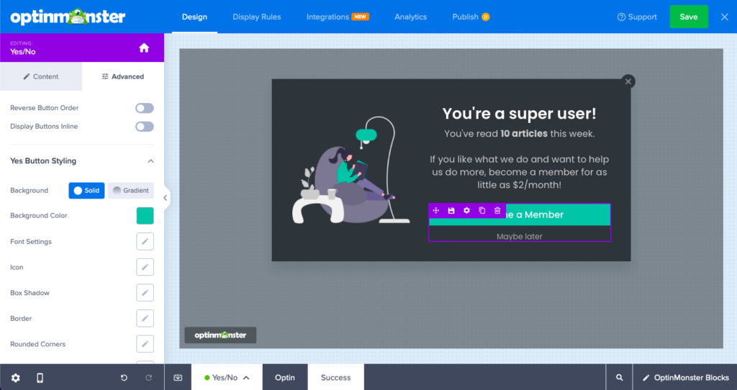Switch to the Advanced tab
Viewport: 737px width, 390px height.
[123, 76]
